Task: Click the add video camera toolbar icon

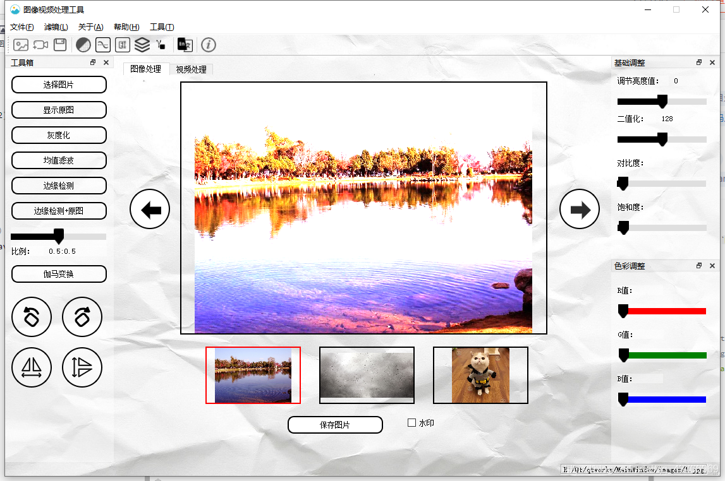Action: (x=40, y=45)
